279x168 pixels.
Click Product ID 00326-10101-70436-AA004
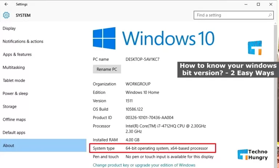coord(149,117)
